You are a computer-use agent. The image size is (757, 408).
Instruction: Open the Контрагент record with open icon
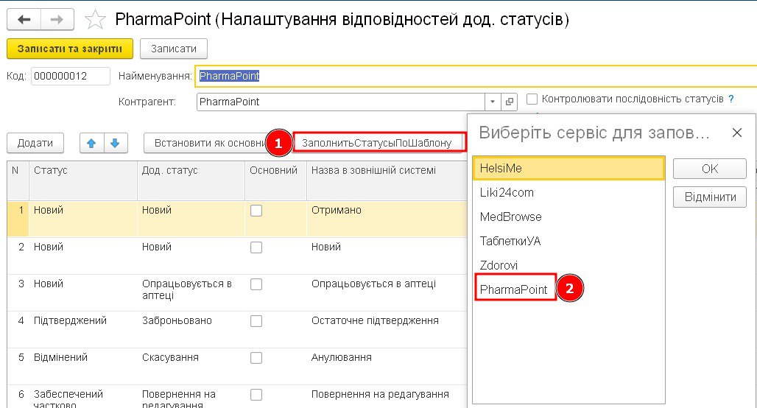pos(510,102)
